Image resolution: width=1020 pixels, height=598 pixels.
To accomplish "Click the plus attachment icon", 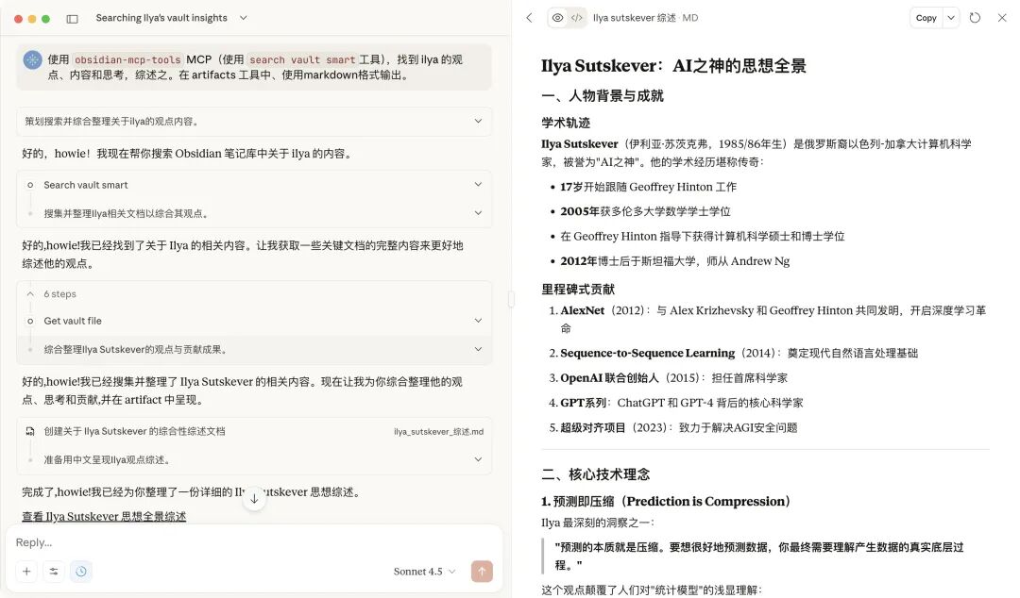I will point(26,572).
